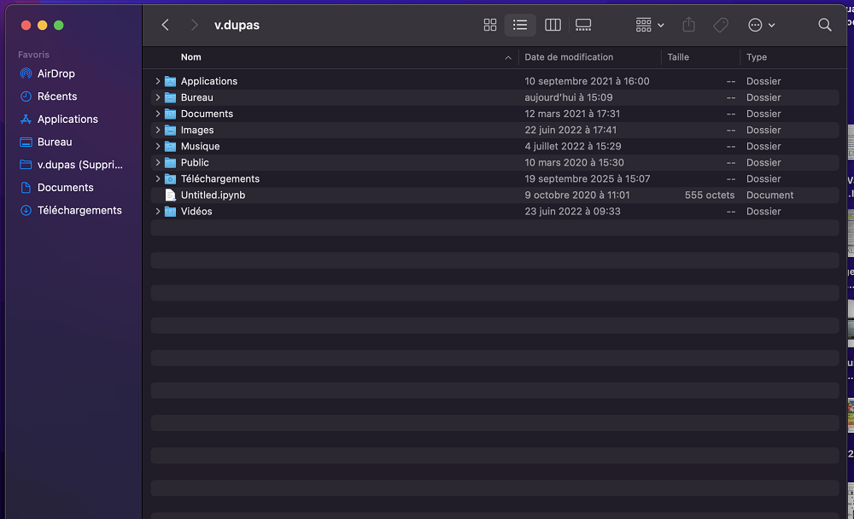Switch to icon grid view
The image size is (854, 519).
tap(490, 25)
